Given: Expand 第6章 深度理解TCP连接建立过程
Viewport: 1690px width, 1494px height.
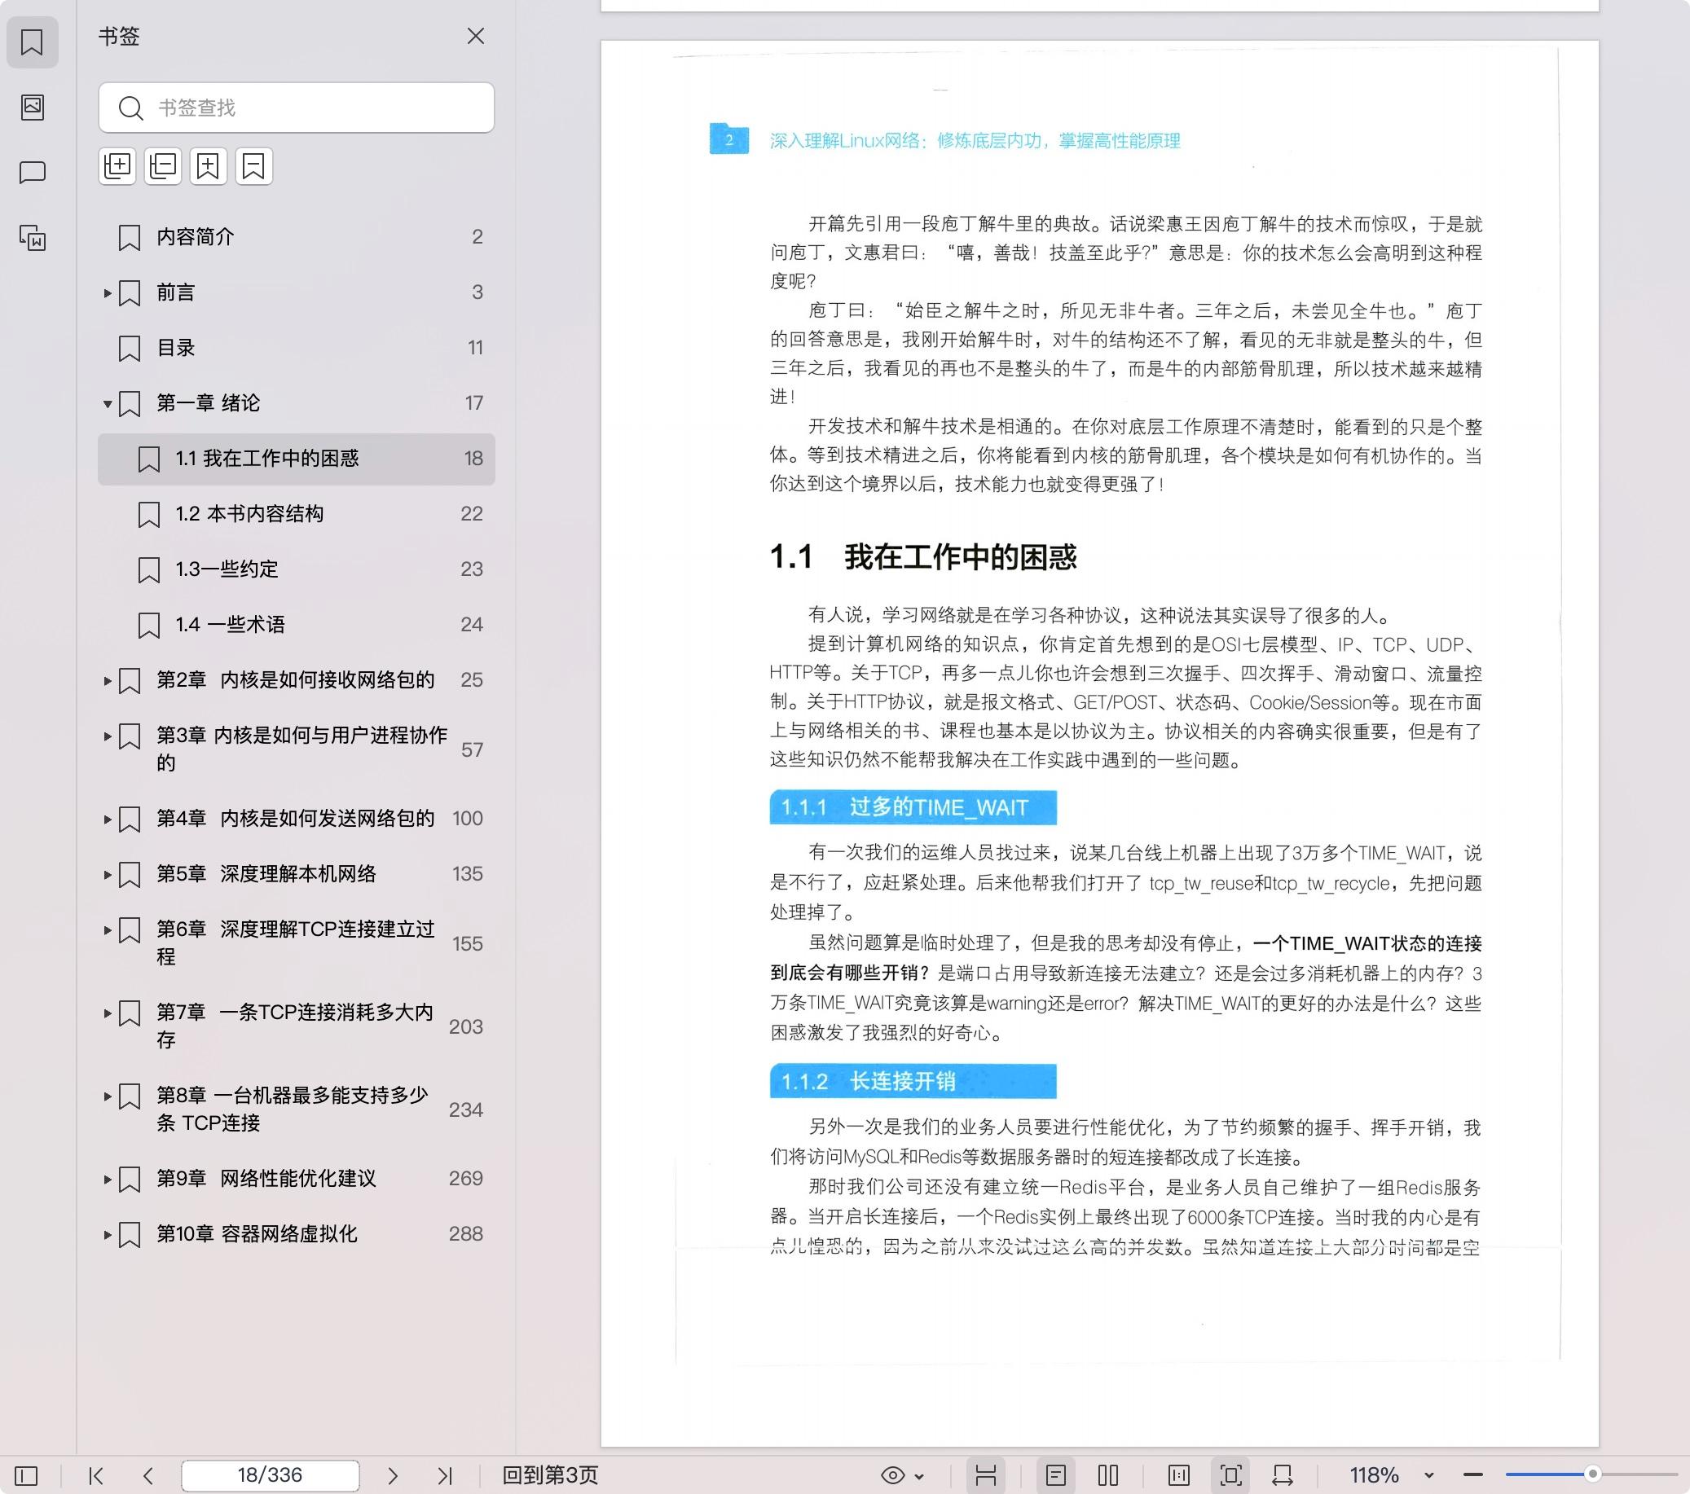Looking at the screenshot, I should pyautogui.click(x=108, y=930).
